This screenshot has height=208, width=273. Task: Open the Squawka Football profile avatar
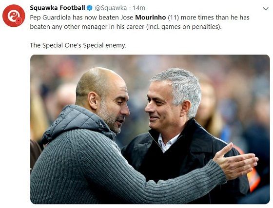(x=14, y=16)
